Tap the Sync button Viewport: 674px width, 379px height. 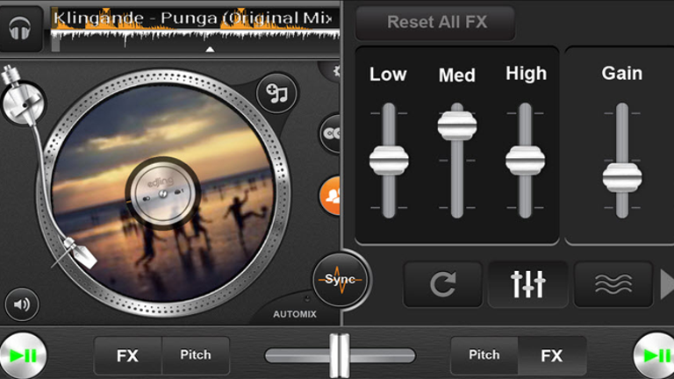point(340,280)
